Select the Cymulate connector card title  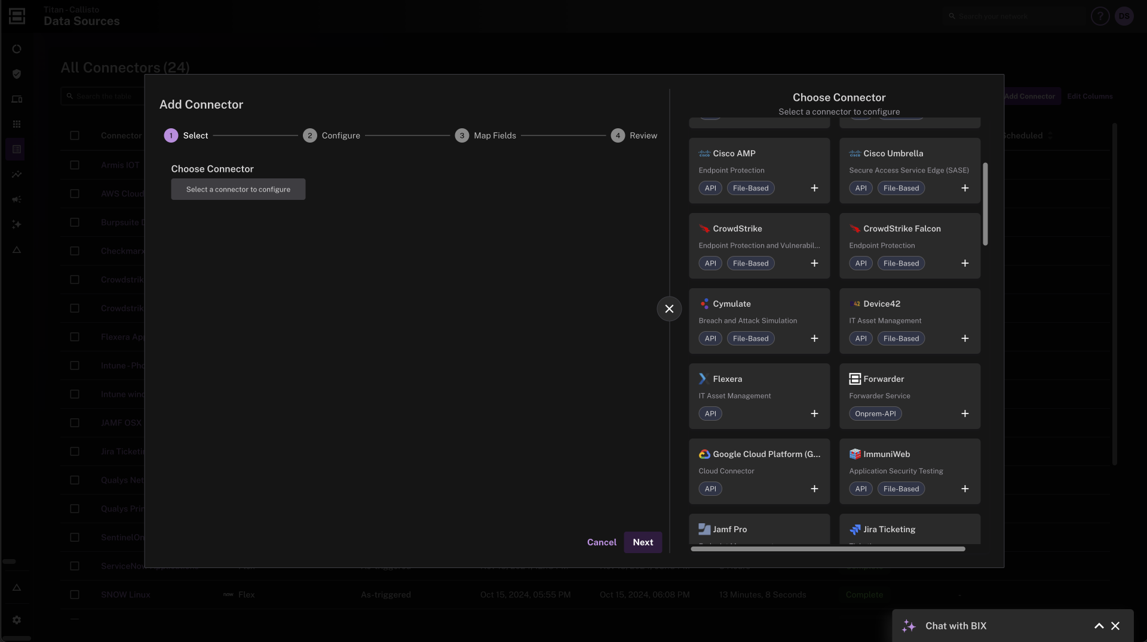point(732,304)
